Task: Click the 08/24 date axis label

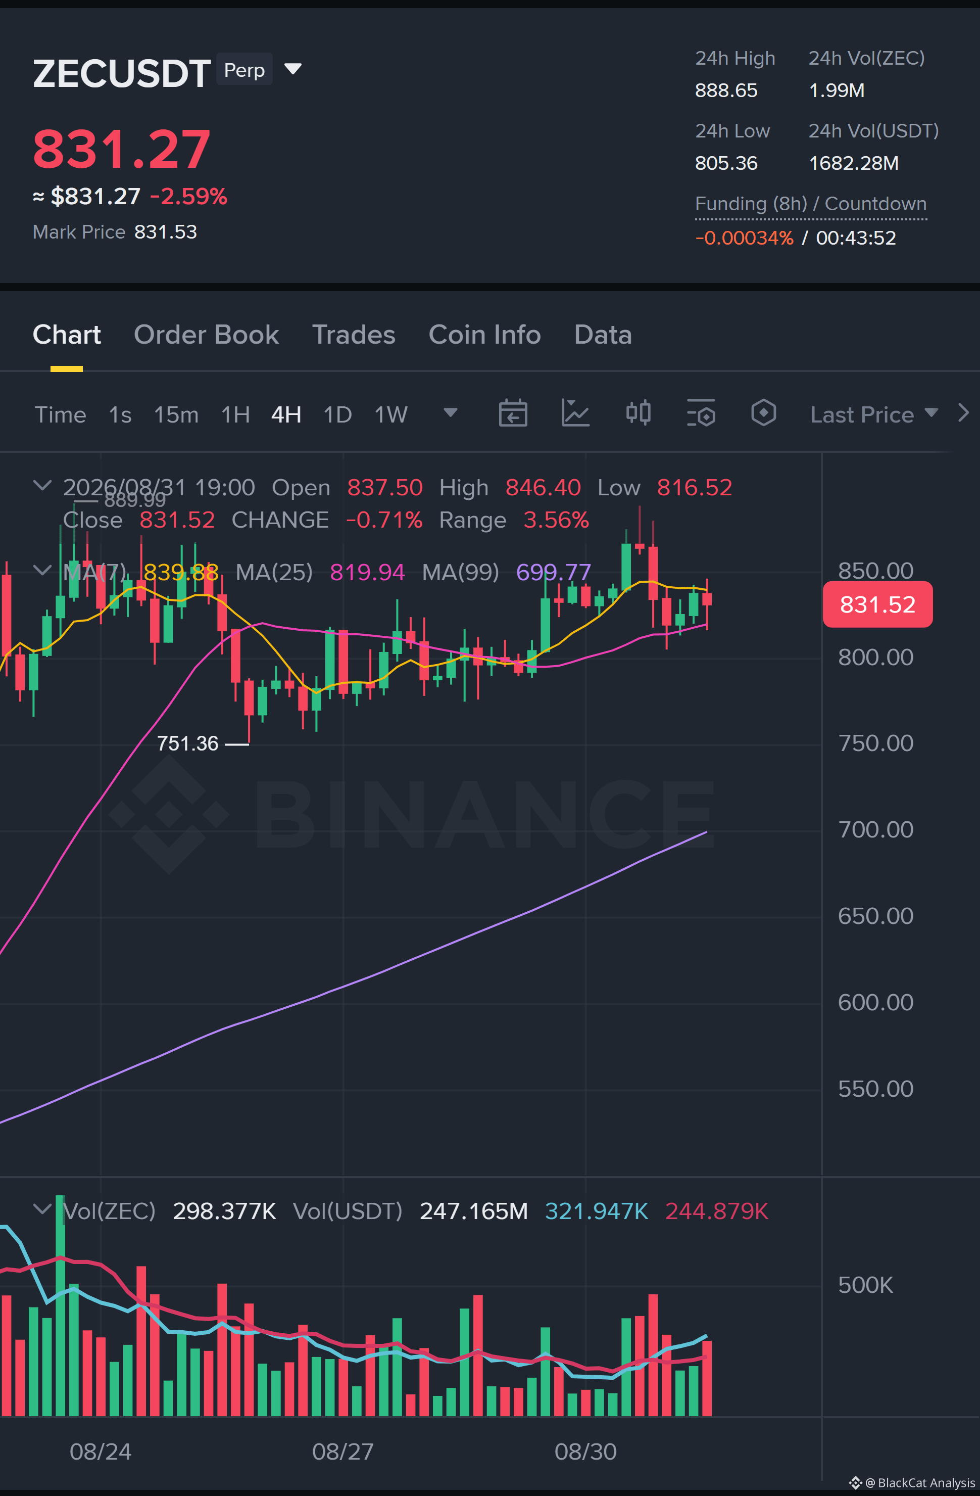Action: click(x=101, y=1452)
